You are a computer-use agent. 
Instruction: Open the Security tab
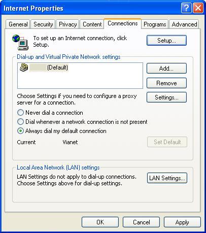pos(43,24)
